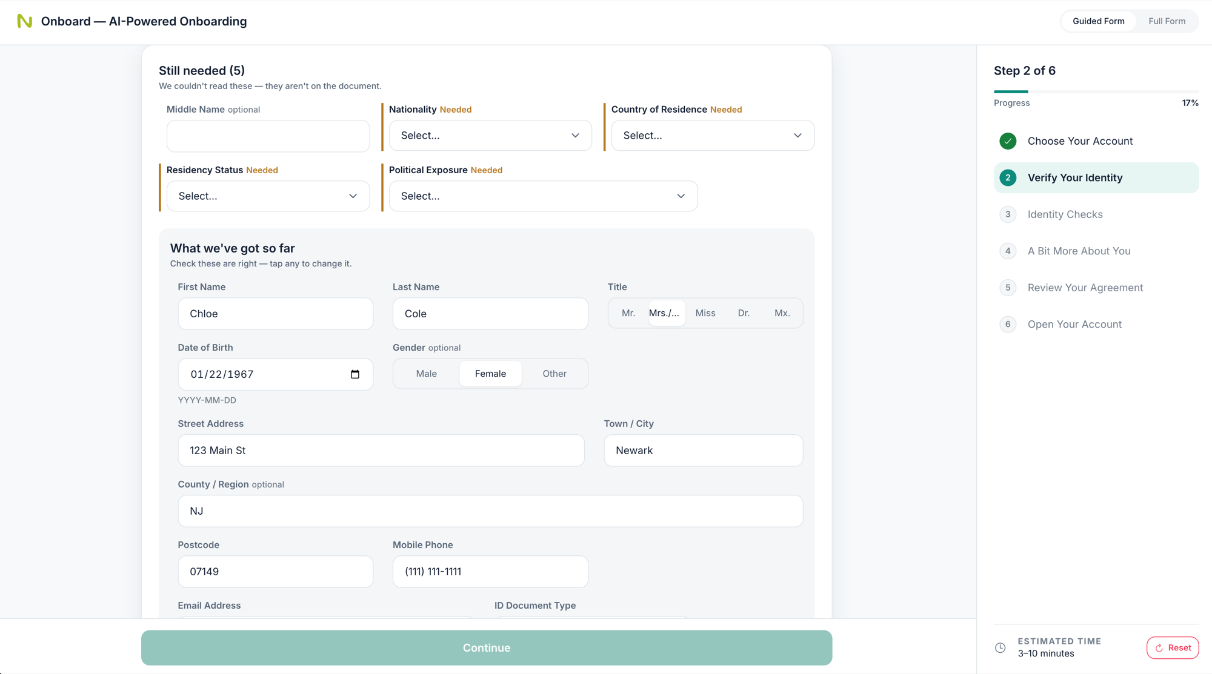This screenshot has width=1212, height=674.
Task: Click the estimated time clock icon
Action: pyautogui.click(x=1001, y=648)
